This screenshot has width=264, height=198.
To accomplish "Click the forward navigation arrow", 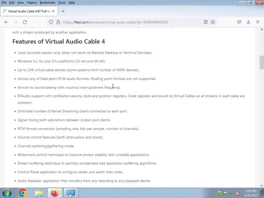I will point(15,22).
